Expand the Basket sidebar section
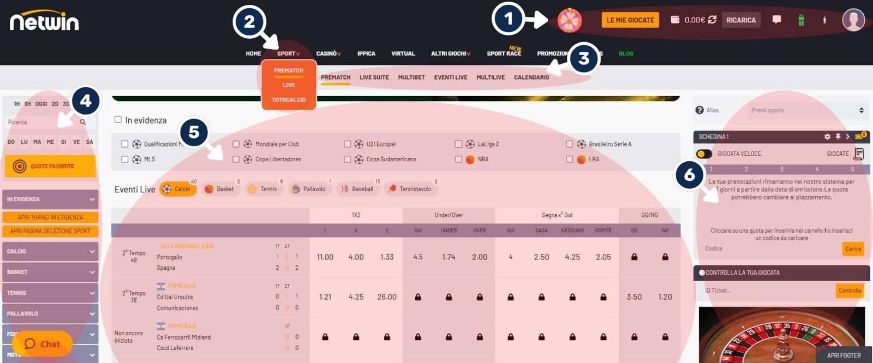This screenshot has width=873, height=363. (x=50, y=271)
